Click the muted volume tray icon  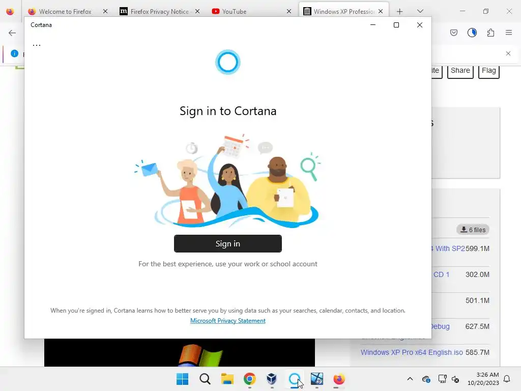[455, 379]
